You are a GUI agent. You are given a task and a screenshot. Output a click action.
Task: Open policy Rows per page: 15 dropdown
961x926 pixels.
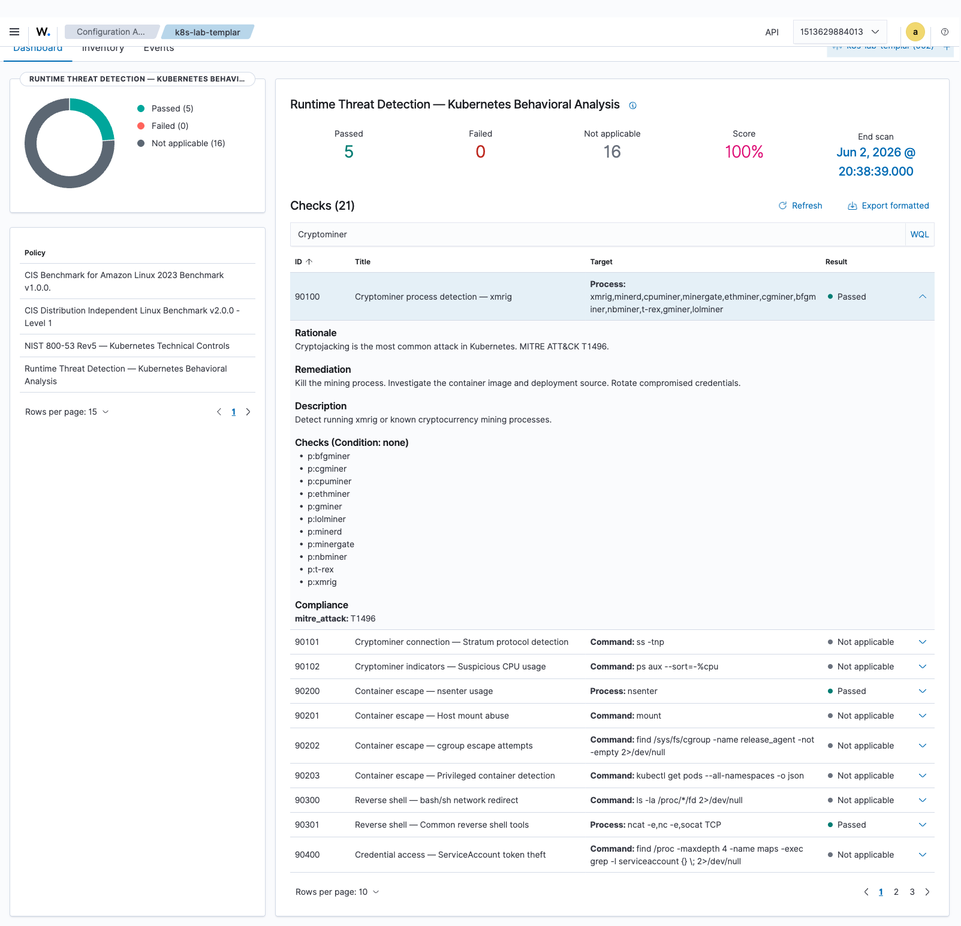[x=67, y=412]
